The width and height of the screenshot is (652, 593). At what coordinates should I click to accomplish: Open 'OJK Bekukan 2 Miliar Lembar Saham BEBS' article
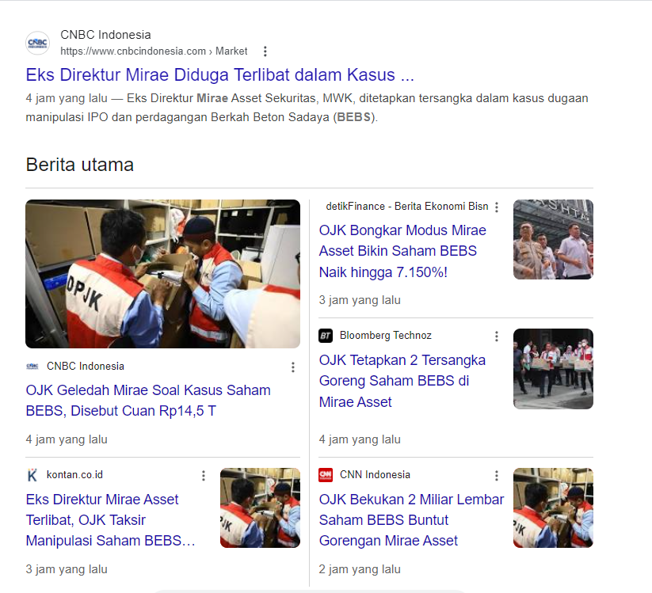pos(411,520)
